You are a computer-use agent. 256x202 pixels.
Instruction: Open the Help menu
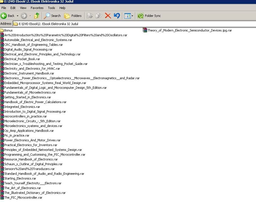tap(62, 8)
